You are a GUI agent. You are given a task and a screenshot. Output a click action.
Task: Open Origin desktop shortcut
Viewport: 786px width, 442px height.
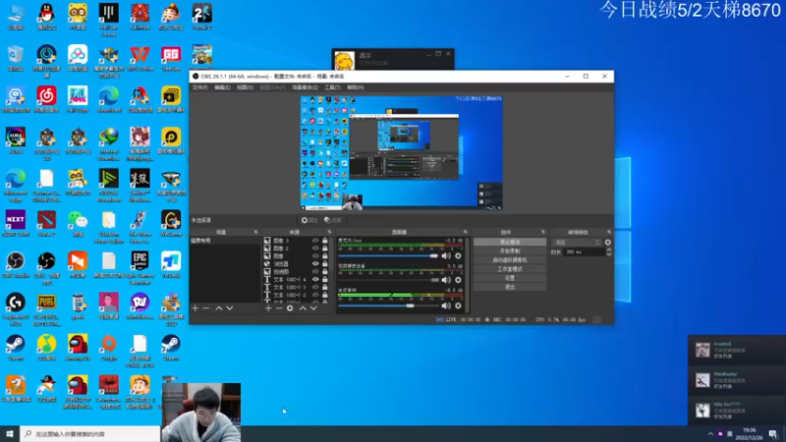click(109, 348)
